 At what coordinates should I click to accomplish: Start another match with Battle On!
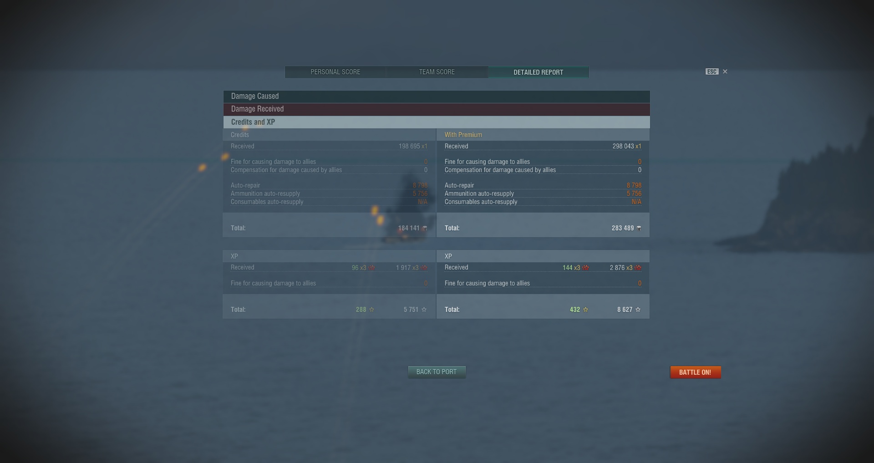pyautogui.click(x=695, y=372)
